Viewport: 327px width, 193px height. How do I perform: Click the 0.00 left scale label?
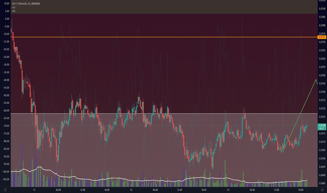pos(7,19)
